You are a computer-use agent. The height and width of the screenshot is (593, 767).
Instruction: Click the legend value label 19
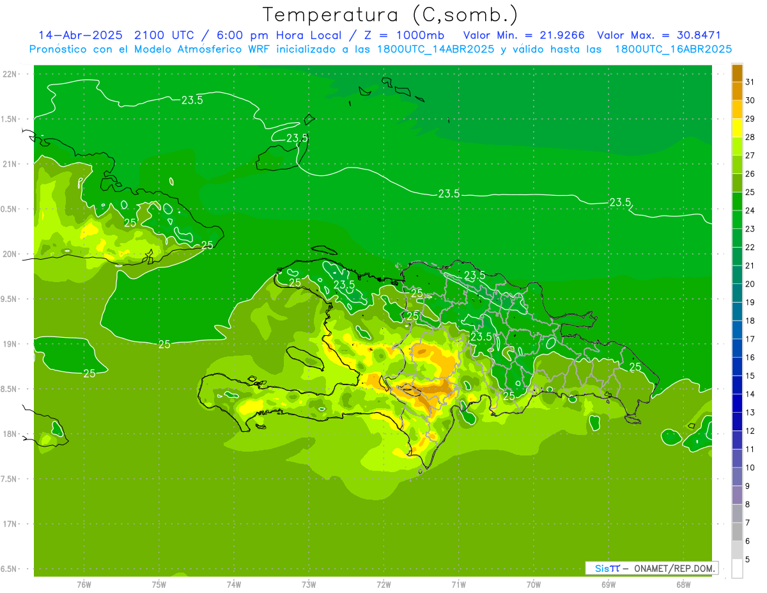pyautogui.click(x=750, y=303)
